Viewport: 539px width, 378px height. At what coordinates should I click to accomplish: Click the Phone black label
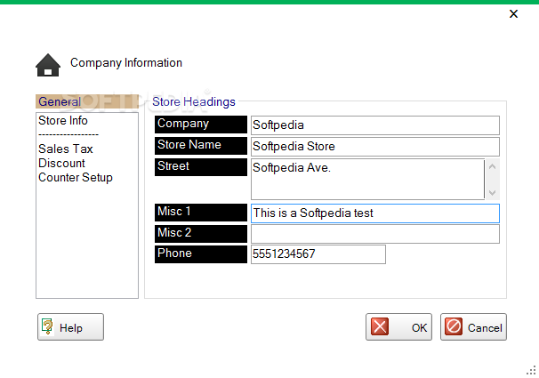201,254
